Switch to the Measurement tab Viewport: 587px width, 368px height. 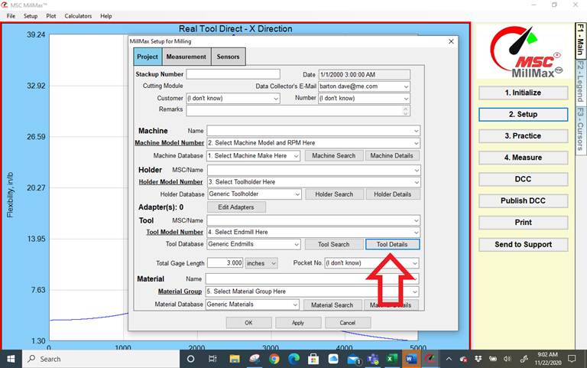tap(186, 57)
